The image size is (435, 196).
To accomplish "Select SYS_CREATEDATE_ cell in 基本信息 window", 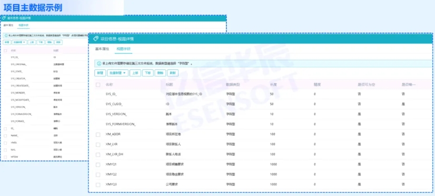I will point(20,86).
